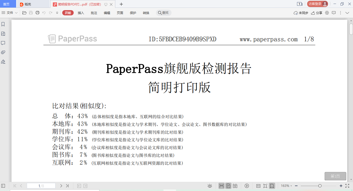Open the attachments paperclip panel
Image resolution: width=353 pixels, height=191 pixels.
[3, 52]
